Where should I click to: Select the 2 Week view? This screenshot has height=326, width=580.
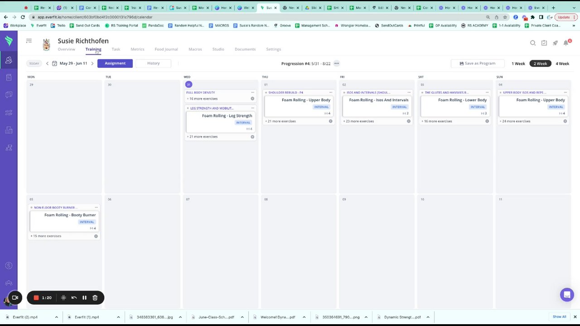540,63
